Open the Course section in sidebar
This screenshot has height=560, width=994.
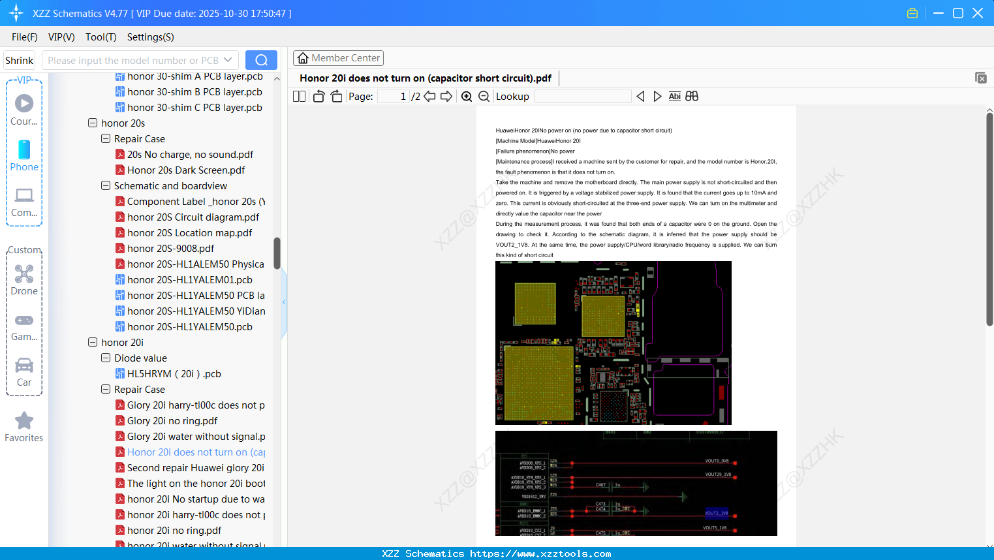tap(24, 110)
